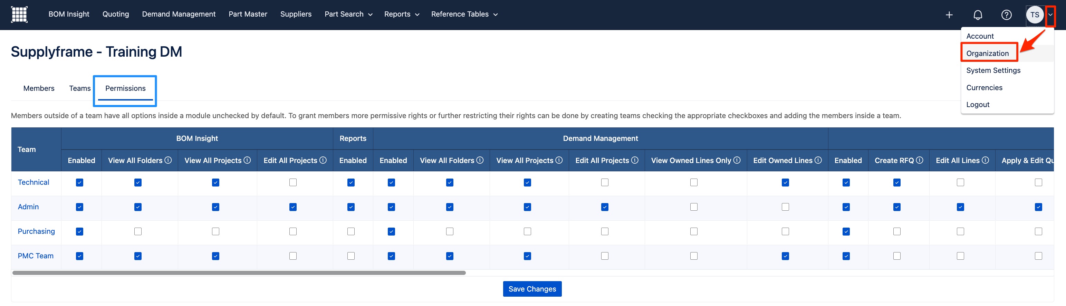Click info icon beside BOM Insight Edit All Projects

[x=323, y=160]
